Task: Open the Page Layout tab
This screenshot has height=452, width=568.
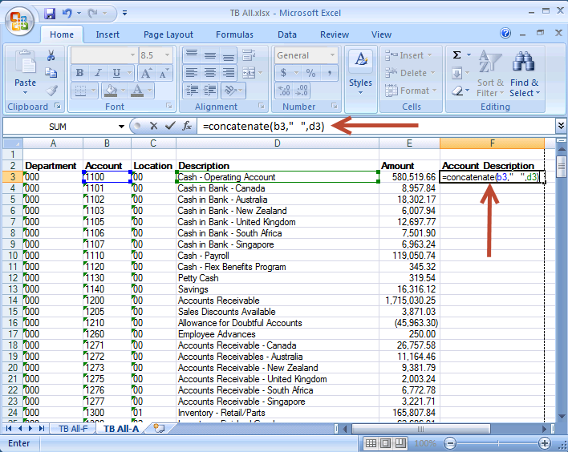Action: pos(168,34)
